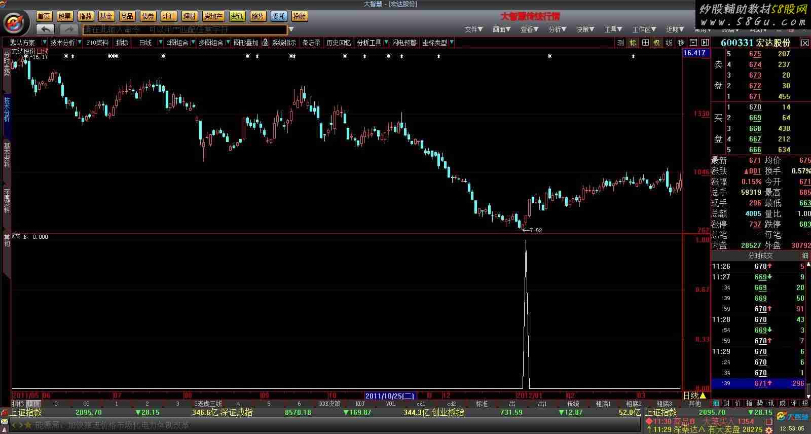Image resolution: width=811 pixels, height=434 pixels.
Task: Click the star icon in news ticker
Action: point(28,425)
